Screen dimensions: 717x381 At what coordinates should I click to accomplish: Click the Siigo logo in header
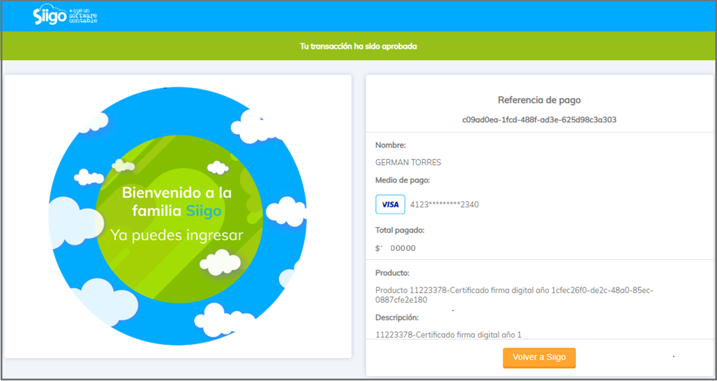[65, 16]
